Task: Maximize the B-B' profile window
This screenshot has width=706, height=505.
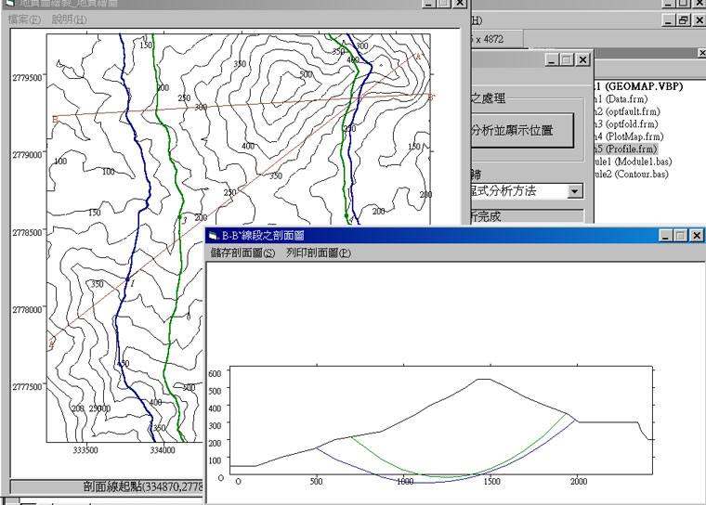Action: coord(681,237)
